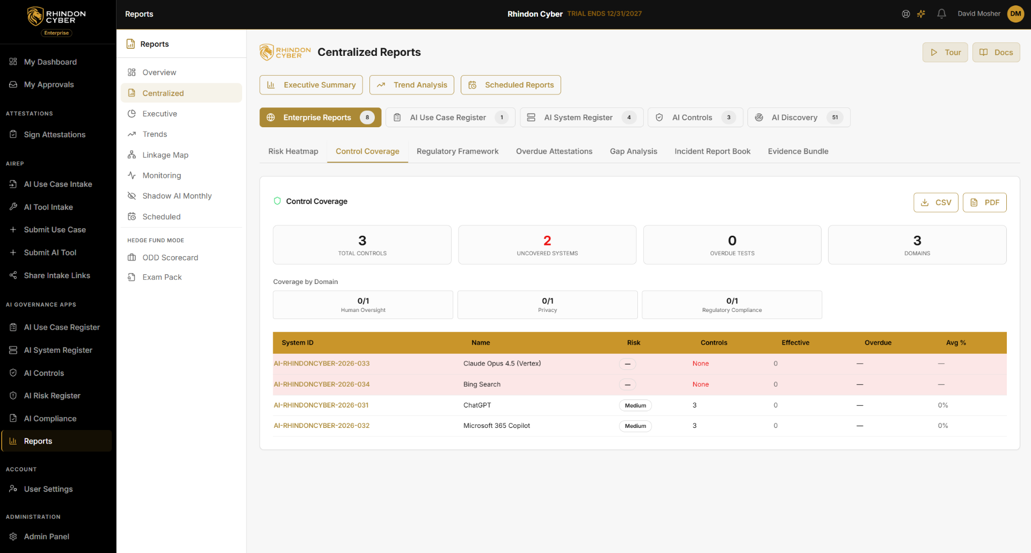Export Control Coverage as PDF
This screenshot has width=1031, height=553.
[x=984, y=202]
